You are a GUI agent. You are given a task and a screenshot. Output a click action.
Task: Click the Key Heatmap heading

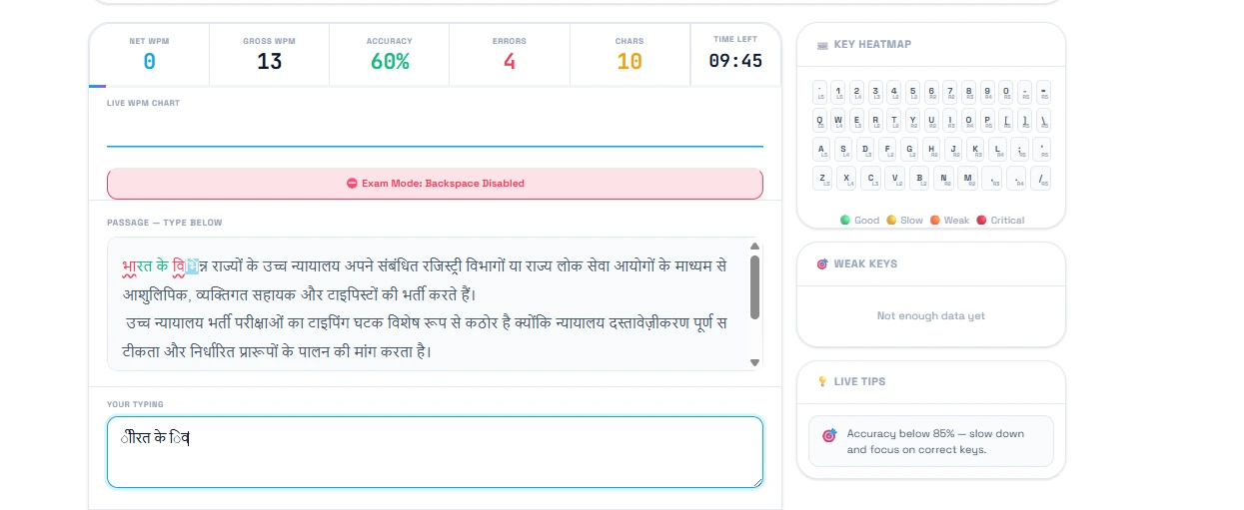pyautogui.click(x=872, y=45)
